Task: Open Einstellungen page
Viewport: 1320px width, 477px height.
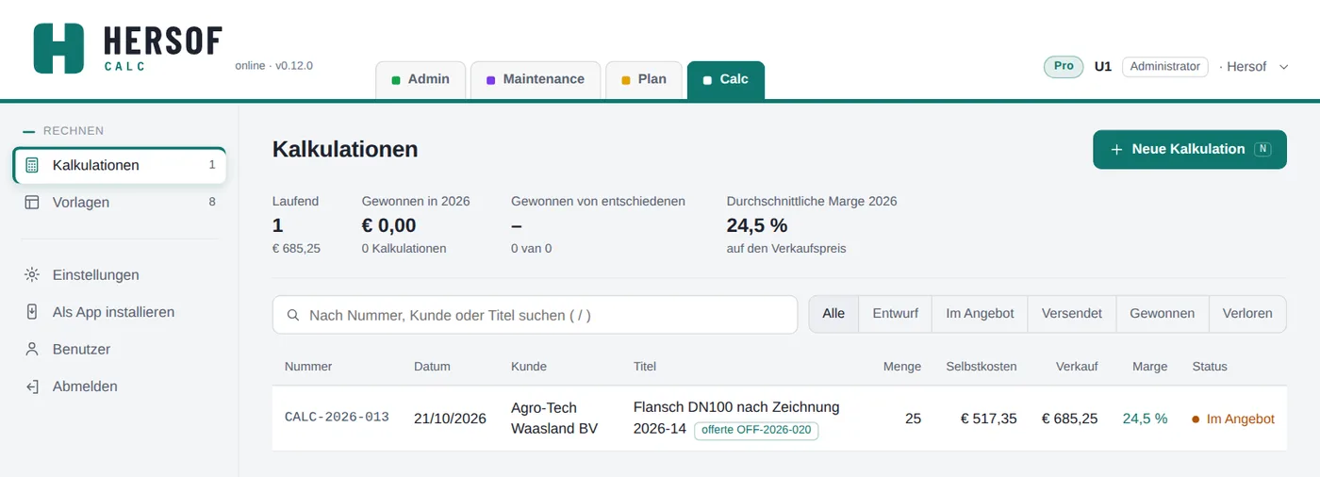Action: click(120, 275)
